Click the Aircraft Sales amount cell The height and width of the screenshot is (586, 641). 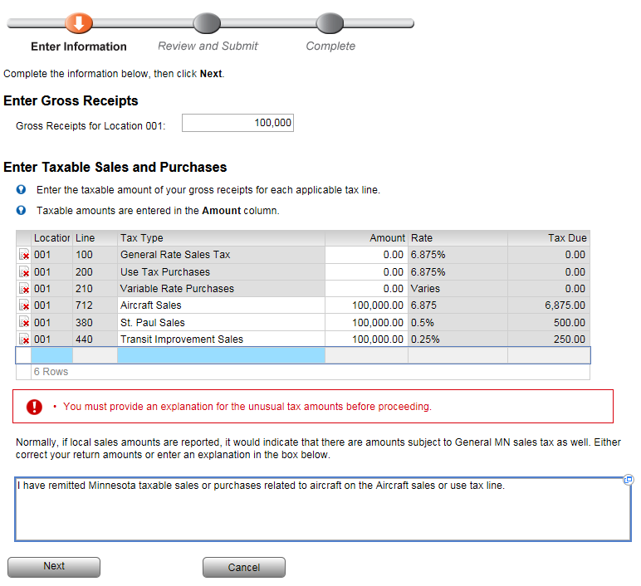[x=365, y=305]
